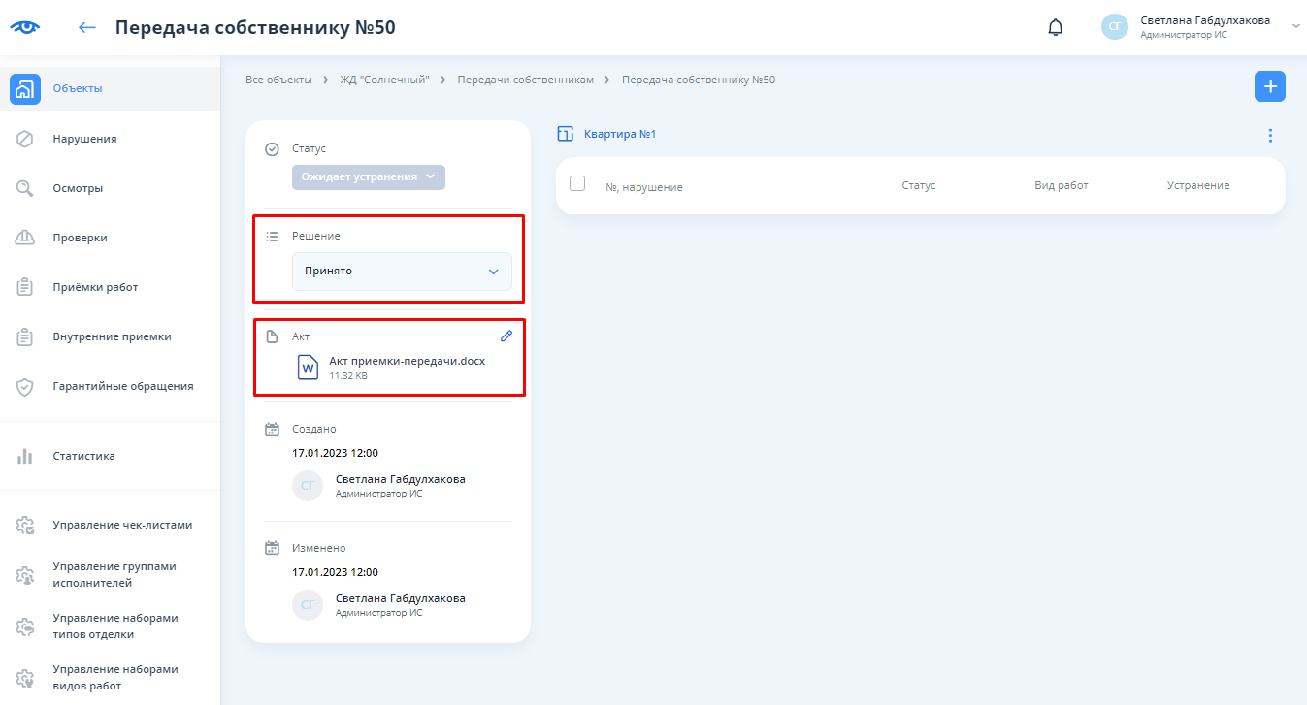Click the Статус column header

[x=918, y=185]
